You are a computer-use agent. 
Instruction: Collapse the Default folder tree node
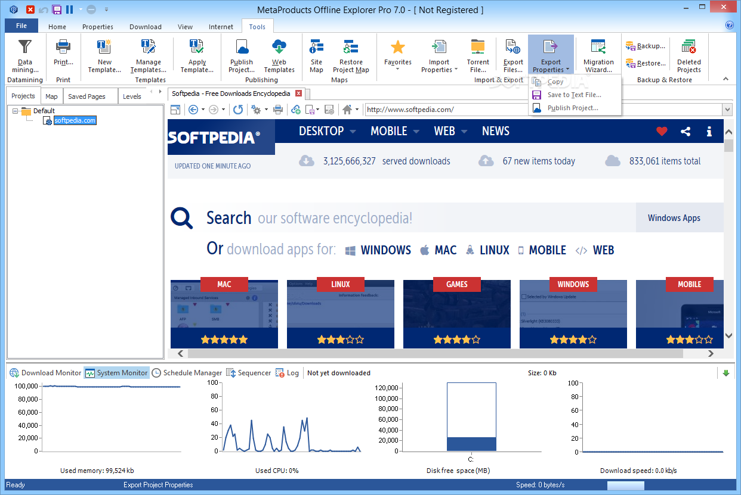tap(16, 111)
